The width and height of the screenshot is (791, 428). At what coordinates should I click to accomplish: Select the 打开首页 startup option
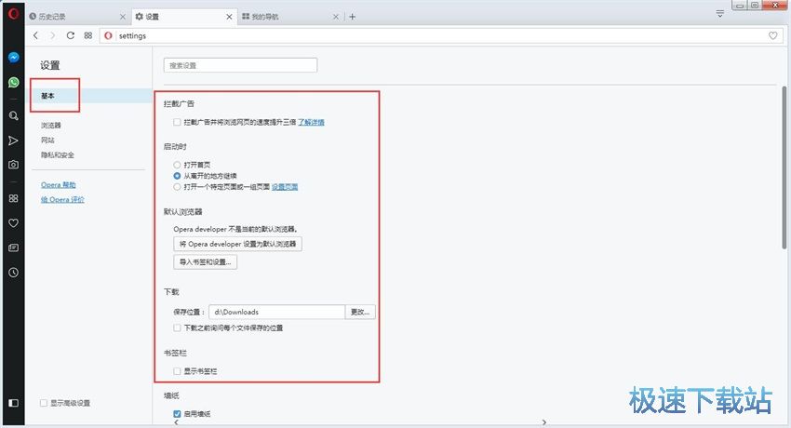tap(177, 165)
